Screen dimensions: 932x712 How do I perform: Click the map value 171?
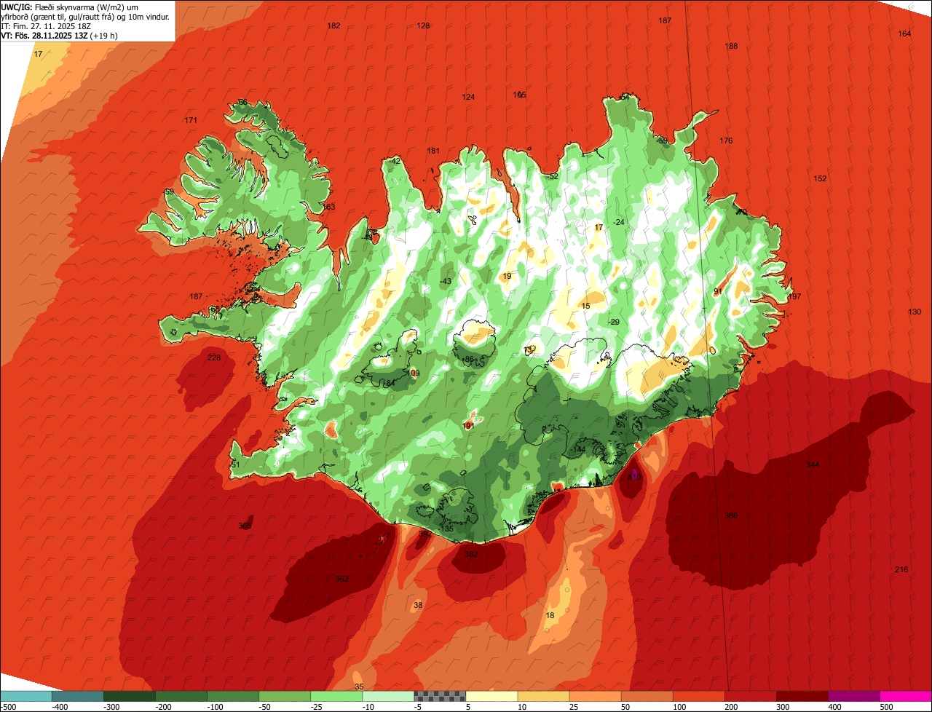click(x=191, y=120)
